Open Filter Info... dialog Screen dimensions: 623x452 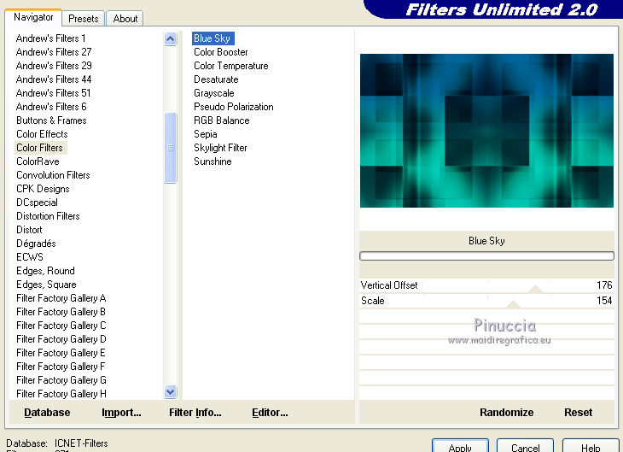tap(195, 413)
